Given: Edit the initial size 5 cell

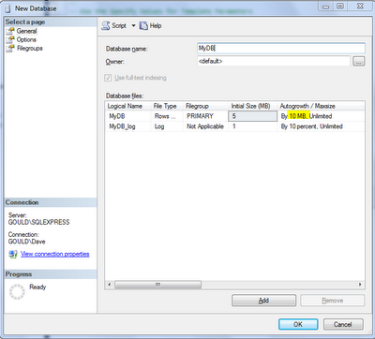Looking at the screenshot, I should pos(253,116).
